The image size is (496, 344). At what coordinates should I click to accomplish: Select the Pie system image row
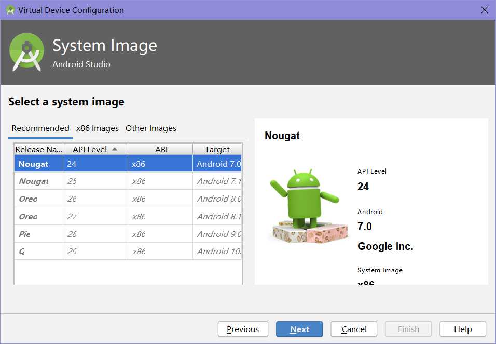[128, 234]
